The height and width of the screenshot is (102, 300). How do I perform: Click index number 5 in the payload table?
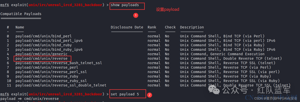pos(8,58)
